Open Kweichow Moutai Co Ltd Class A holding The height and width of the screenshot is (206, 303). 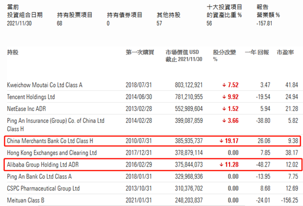coord(45,85)
